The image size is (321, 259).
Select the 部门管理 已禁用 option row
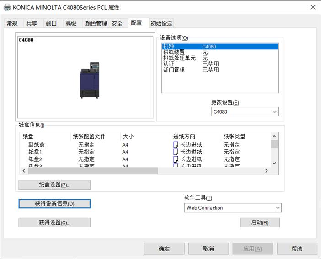[220, 70]
